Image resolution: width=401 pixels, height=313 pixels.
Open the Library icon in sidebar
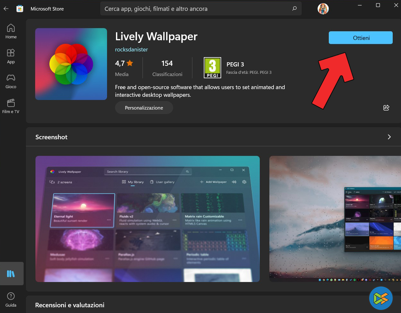(11, 274)
